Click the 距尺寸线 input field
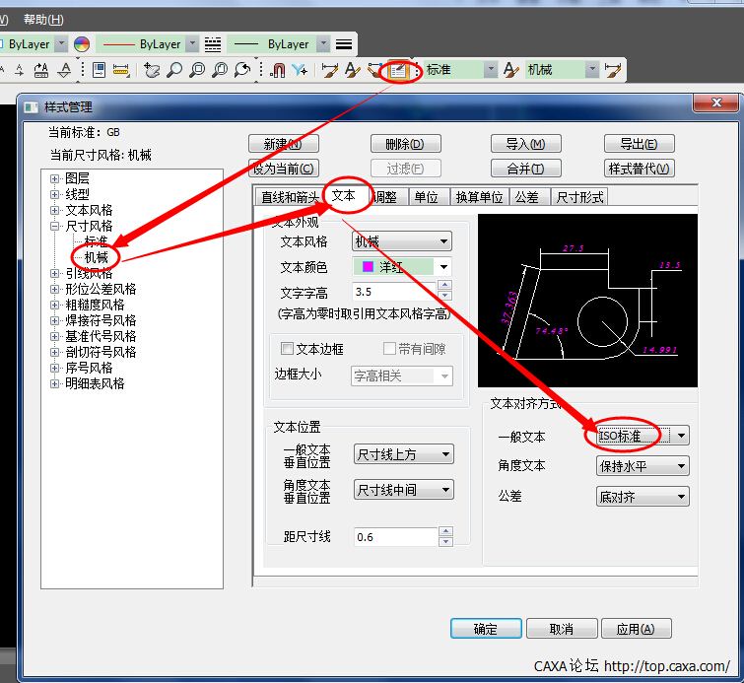Screen dimensions: 744x683 (394, 537)
